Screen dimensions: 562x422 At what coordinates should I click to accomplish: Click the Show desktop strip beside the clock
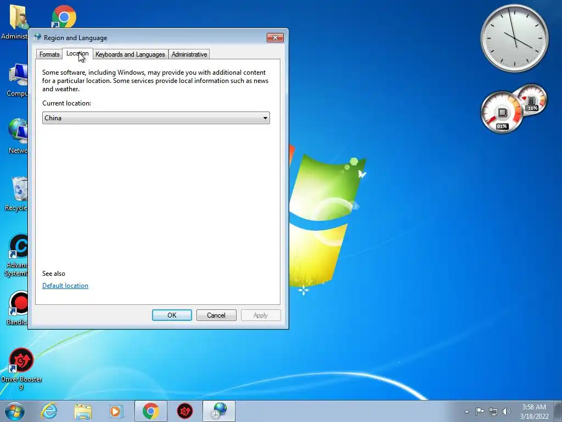[559, 411]
